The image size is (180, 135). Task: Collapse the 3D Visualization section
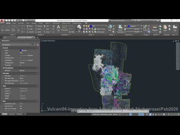pos(37,68)
